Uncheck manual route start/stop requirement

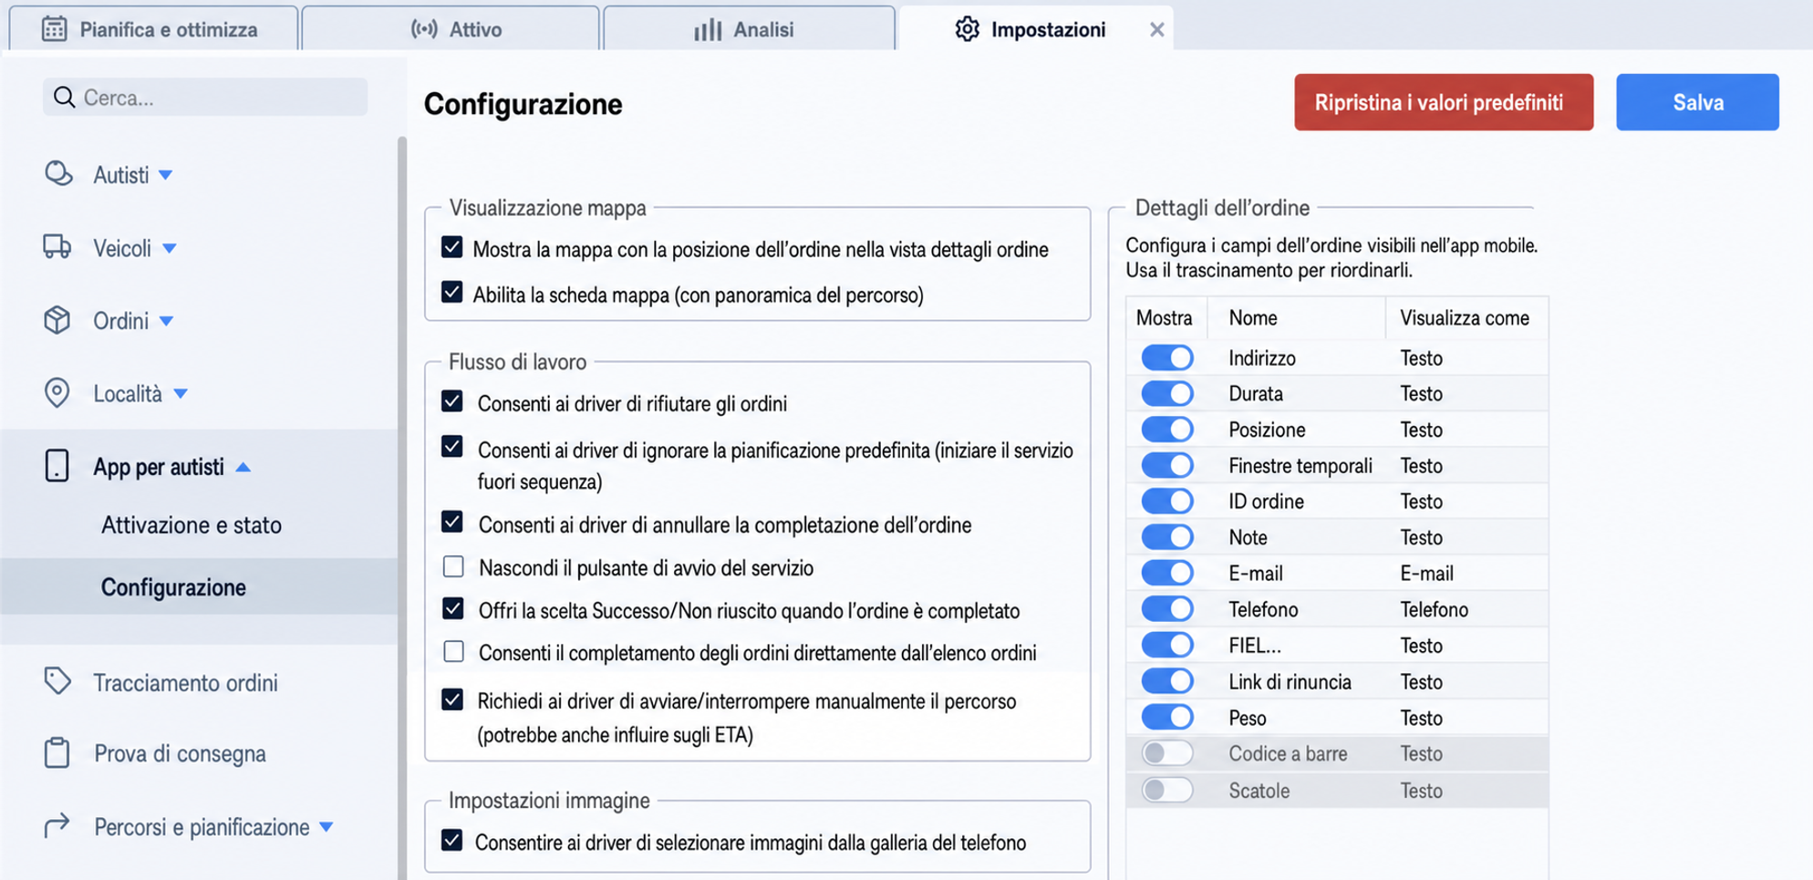pyautogui.click(x=451, y=699)
